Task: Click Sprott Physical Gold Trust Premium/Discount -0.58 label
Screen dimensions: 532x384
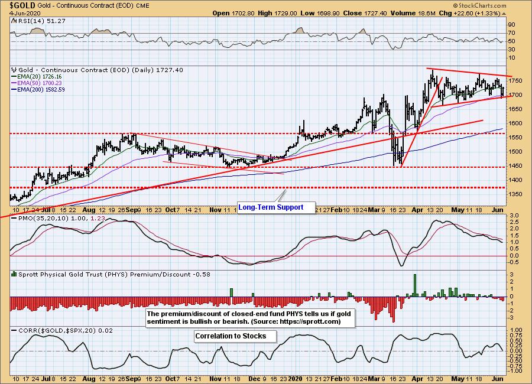Action: coord(114,274)
